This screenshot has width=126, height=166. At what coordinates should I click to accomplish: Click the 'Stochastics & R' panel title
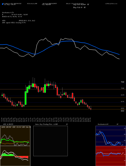103,124
